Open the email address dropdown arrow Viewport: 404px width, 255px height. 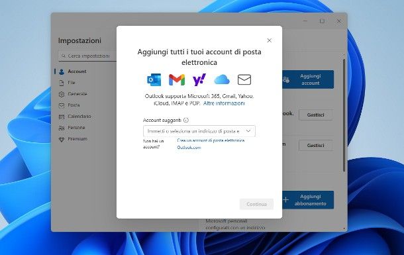pos(248,131)
